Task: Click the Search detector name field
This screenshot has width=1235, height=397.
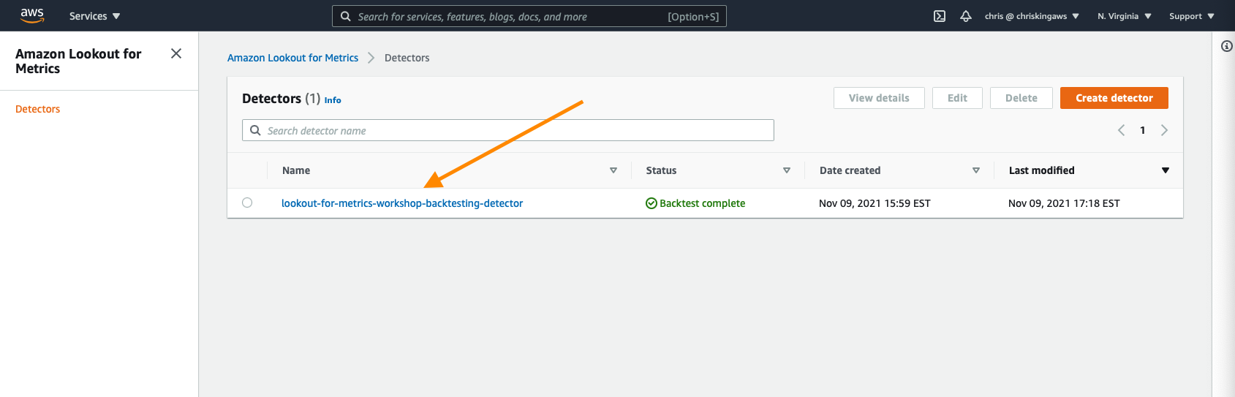Action: (x=508, y=130)
